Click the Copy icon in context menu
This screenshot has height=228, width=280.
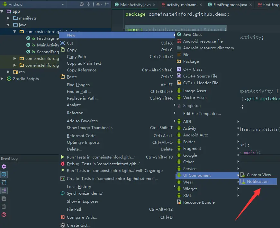pyautogui.click(x=63, y=50)
